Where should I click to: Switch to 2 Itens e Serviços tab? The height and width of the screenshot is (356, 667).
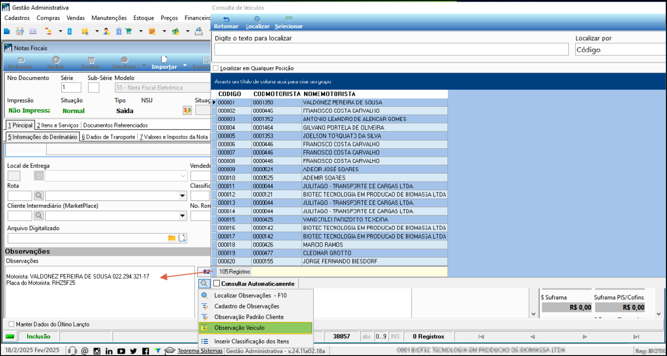57,125
